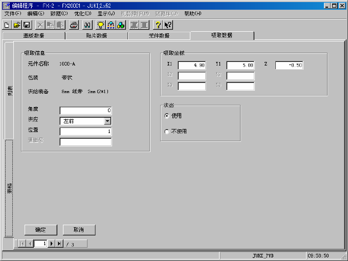Screen dimensions: 348x261
Task: Open file with folder icon
Action: pos(17,25)
